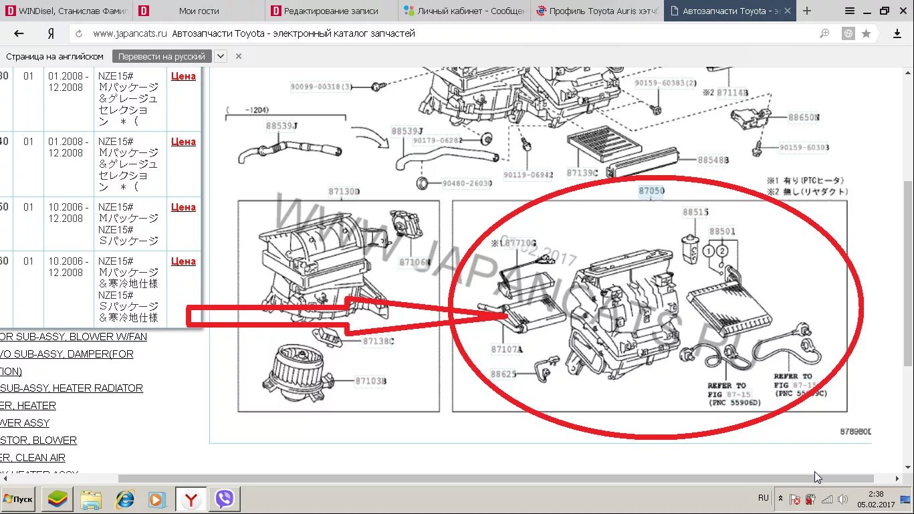Open the ER, CLEAN AIR link

click(33, 458)
